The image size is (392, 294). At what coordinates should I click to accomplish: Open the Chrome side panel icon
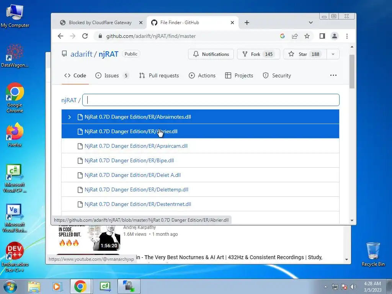click(x=322, y=36)
